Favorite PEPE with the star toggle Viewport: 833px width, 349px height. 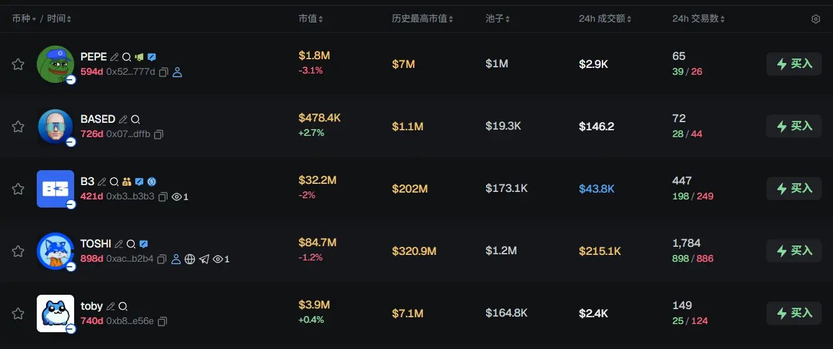[x=18, y=64]
